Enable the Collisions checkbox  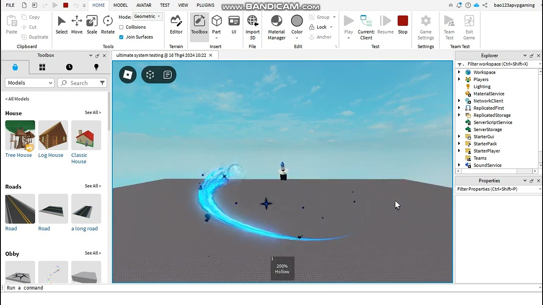(121, 27)
